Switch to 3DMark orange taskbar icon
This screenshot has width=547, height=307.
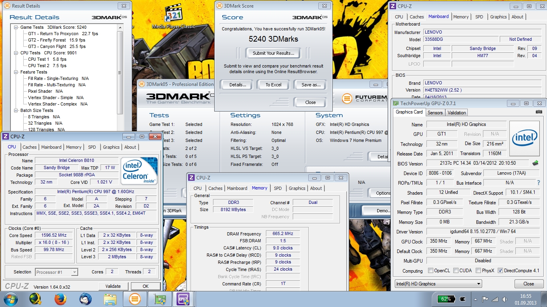coord(135,299)
